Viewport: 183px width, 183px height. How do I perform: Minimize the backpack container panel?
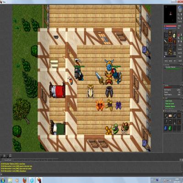pos(181,111)
